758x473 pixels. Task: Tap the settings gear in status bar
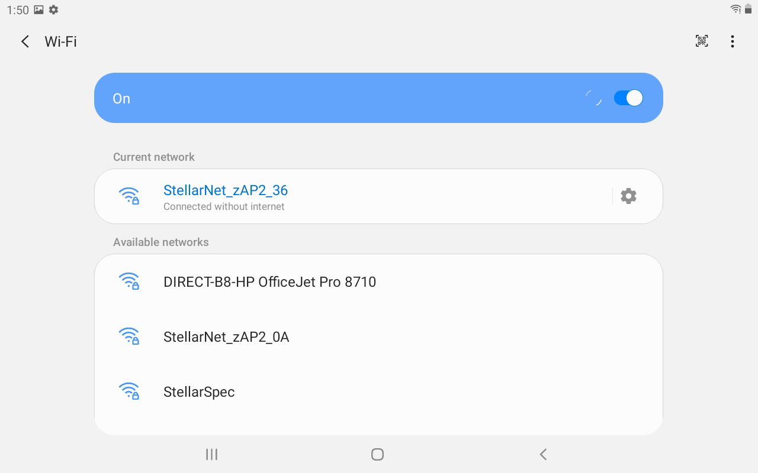tap(54, 9)
